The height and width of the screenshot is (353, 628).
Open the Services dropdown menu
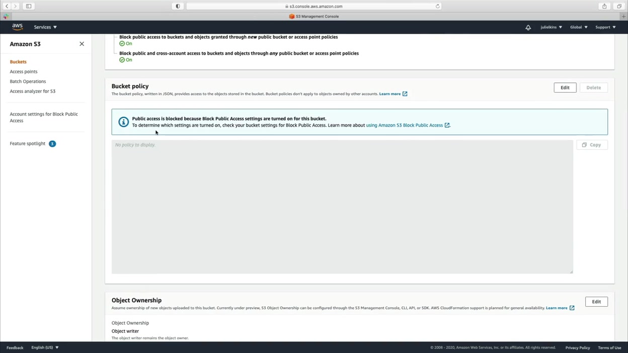click(45, 27)
